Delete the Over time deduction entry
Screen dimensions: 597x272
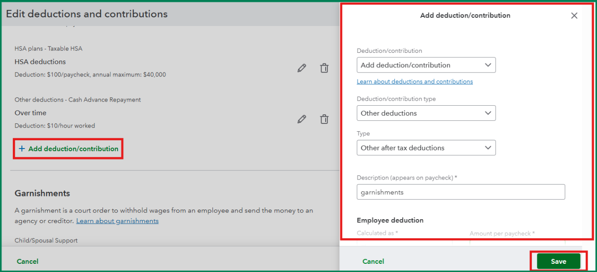tap(324, 119)
